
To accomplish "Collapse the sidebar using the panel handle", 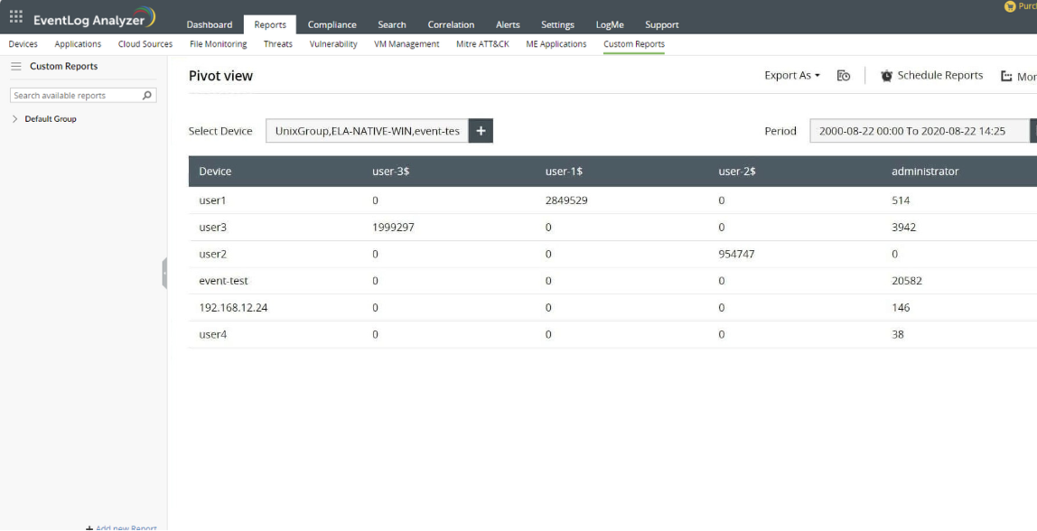I will coord(164,273).
